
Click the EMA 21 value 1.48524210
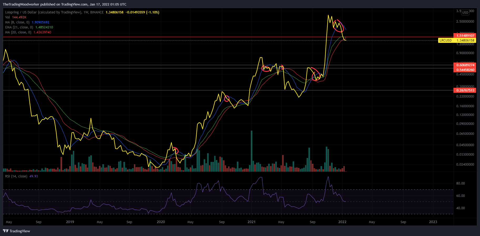coord(44,27)
